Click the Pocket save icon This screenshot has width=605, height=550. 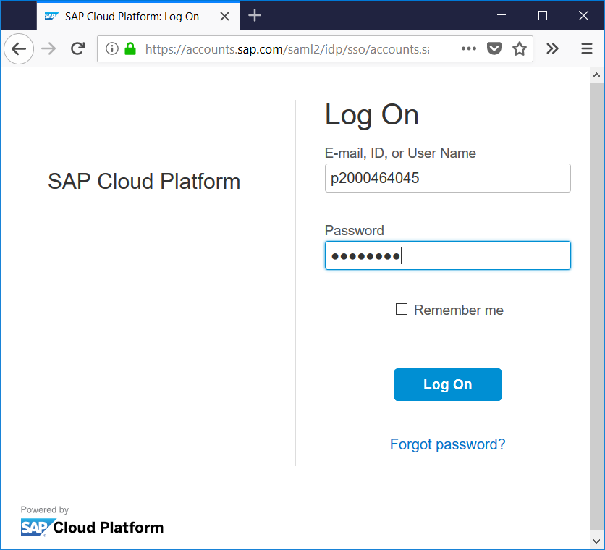(x=494, y=49)
